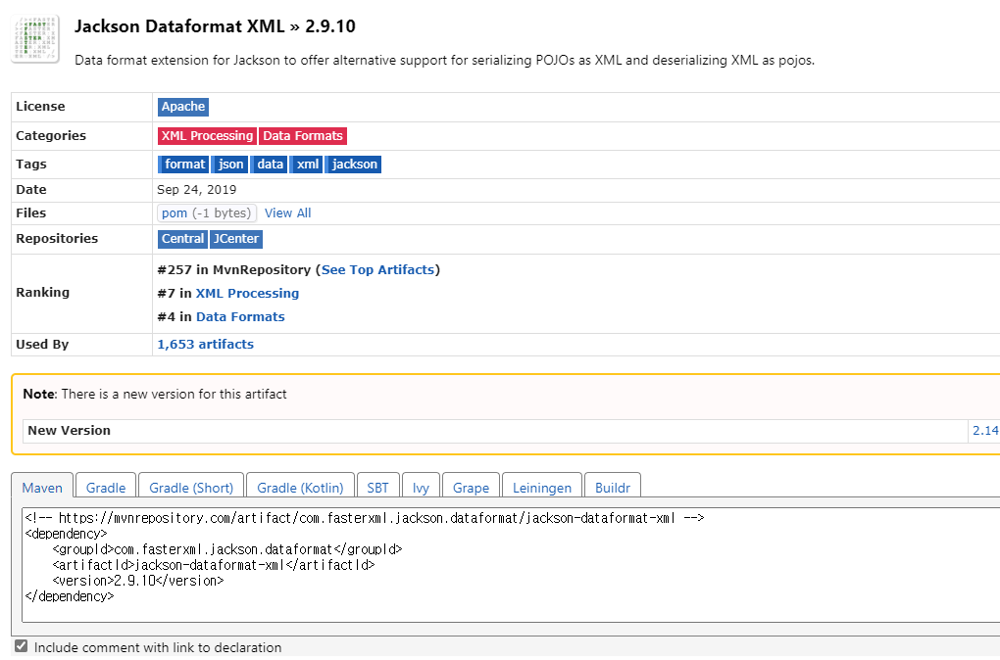Open the new version 2.14 link
This screenshot has height=660, width=1000.
[x=985, y=431]
